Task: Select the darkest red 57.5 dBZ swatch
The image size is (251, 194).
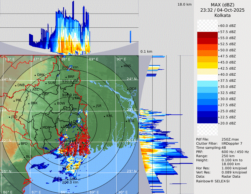Action: point(208,35)
